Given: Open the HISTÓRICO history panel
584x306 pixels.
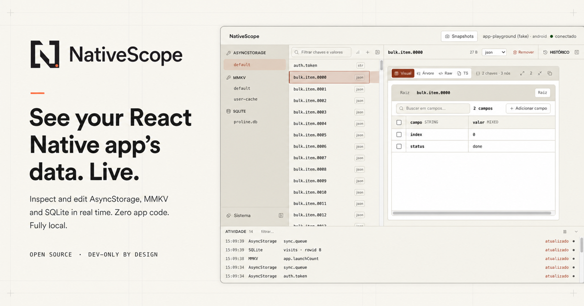Looking at the screenshot, I should point(556,52).
